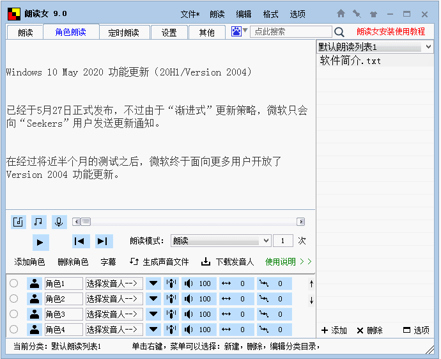Move role down with the down arrow
The height and width of the screenshot is (359, 441).
[x=311, y=300]
